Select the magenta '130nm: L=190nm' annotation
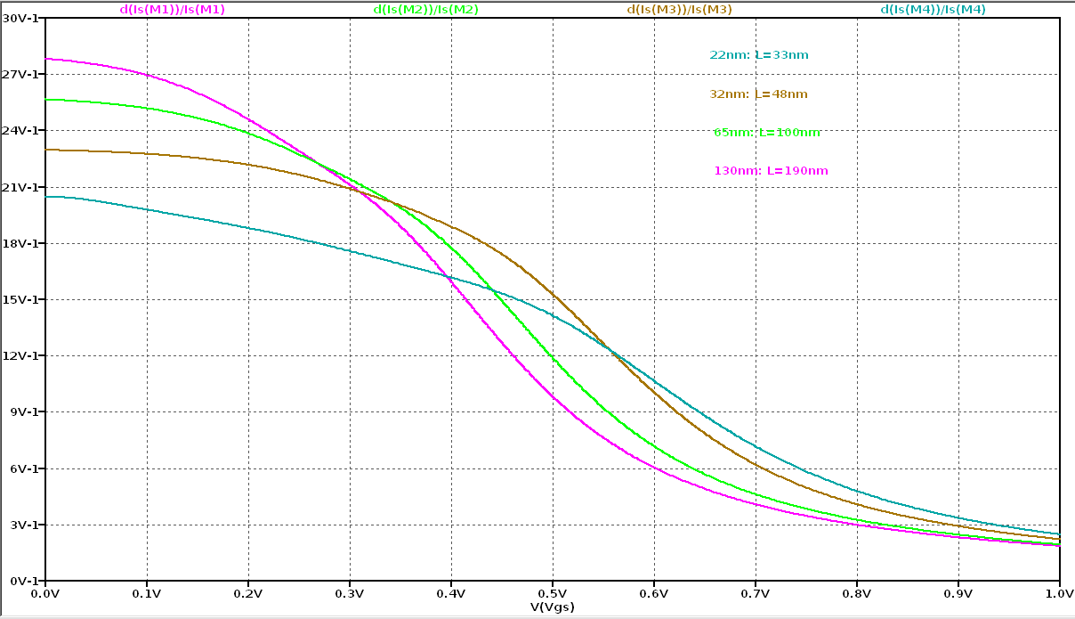The height and width of the screenshot is (619, 1075). pyautogui.click(x=771, y=170)
